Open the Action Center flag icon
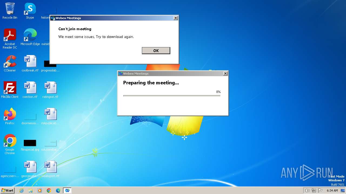Screen dimensions: 346x194 click(320, 190)
